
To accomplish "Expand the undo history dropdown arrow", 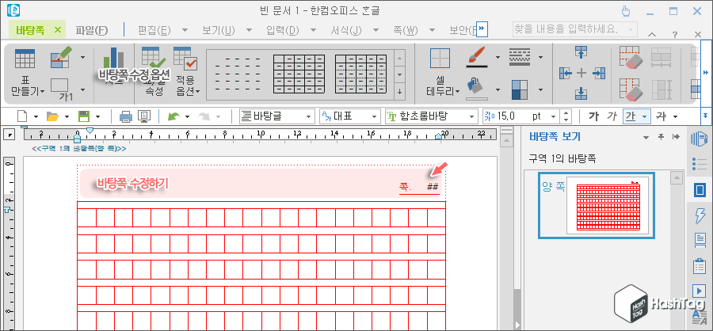I will point(187,117).
